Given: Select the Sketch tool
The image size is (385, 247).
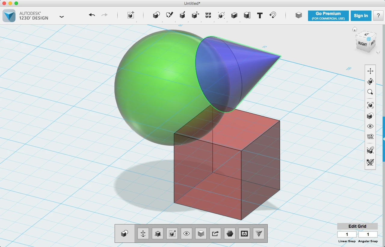Looking at the screenshot, I should click(x=169, y=15).
